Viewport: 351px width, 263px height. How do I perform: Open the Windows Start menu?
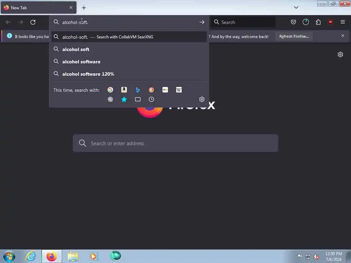click(9, 256)
